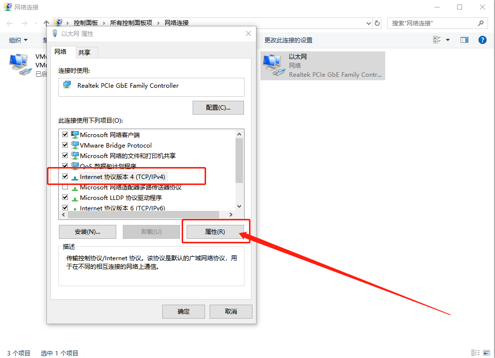
Task: Switch to the 共享 tab
Action: (85, 52)
